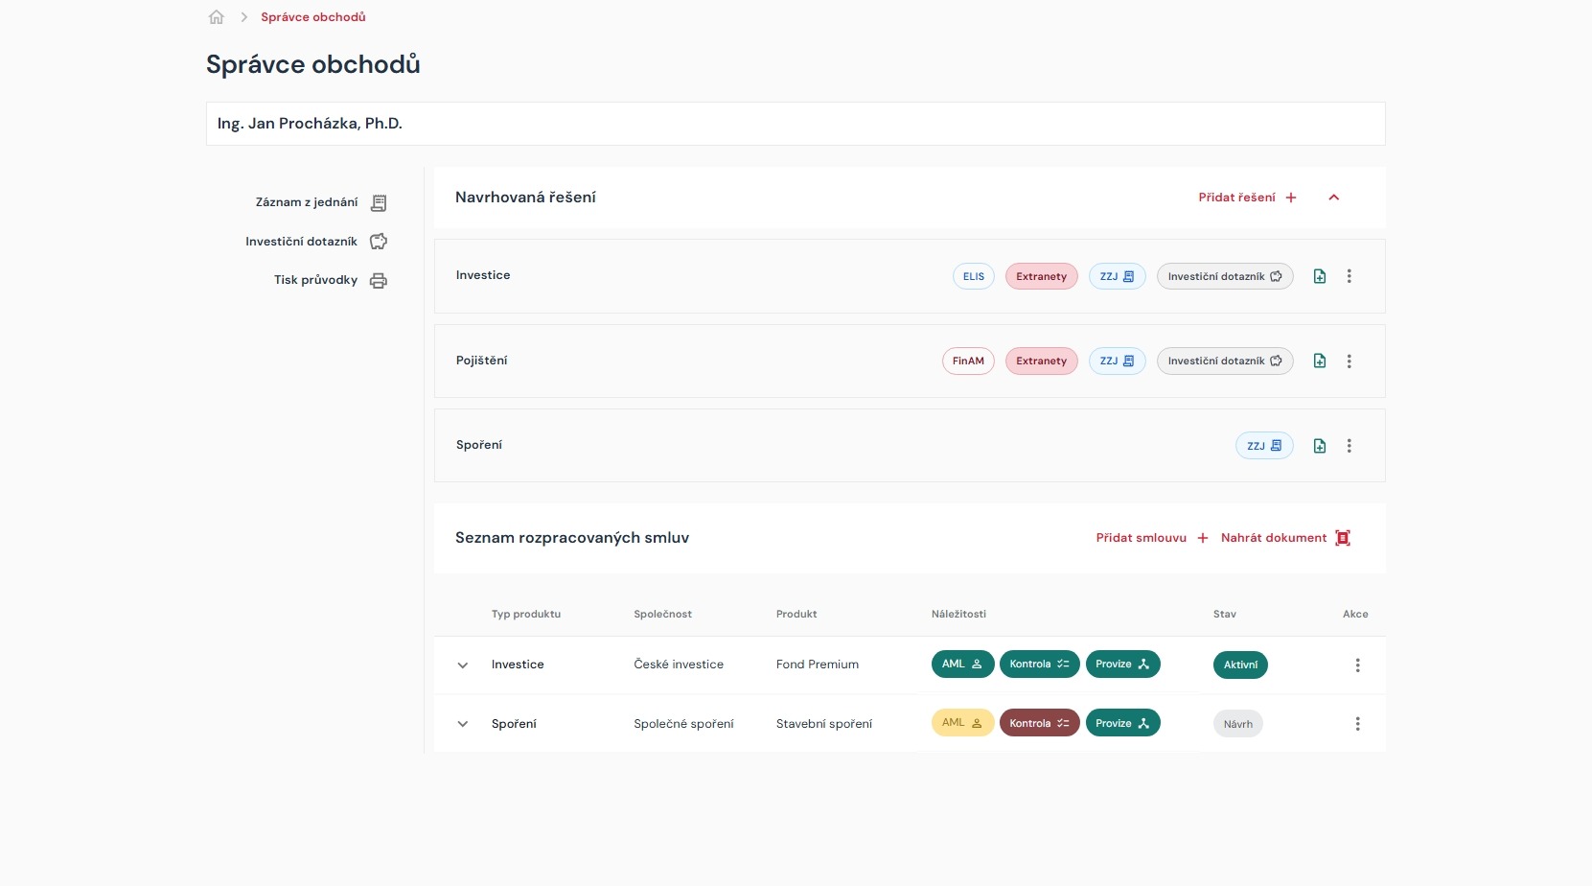Image resolution: width=1592 pixels, height=886 pixels.
Task: Expand the Investice contract row
Action: [x=463, y=665]
